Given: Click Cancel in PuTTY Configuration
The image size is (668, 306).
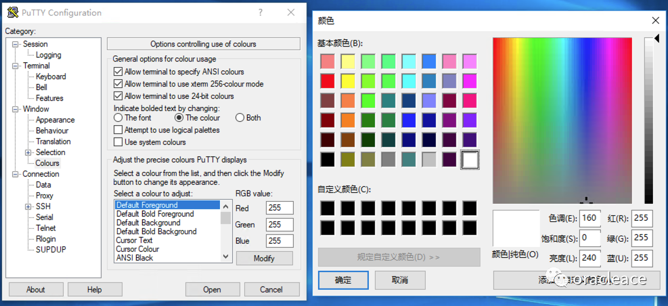Looking at the screenshot, I should pyautogui.click(x=271, y=289).
